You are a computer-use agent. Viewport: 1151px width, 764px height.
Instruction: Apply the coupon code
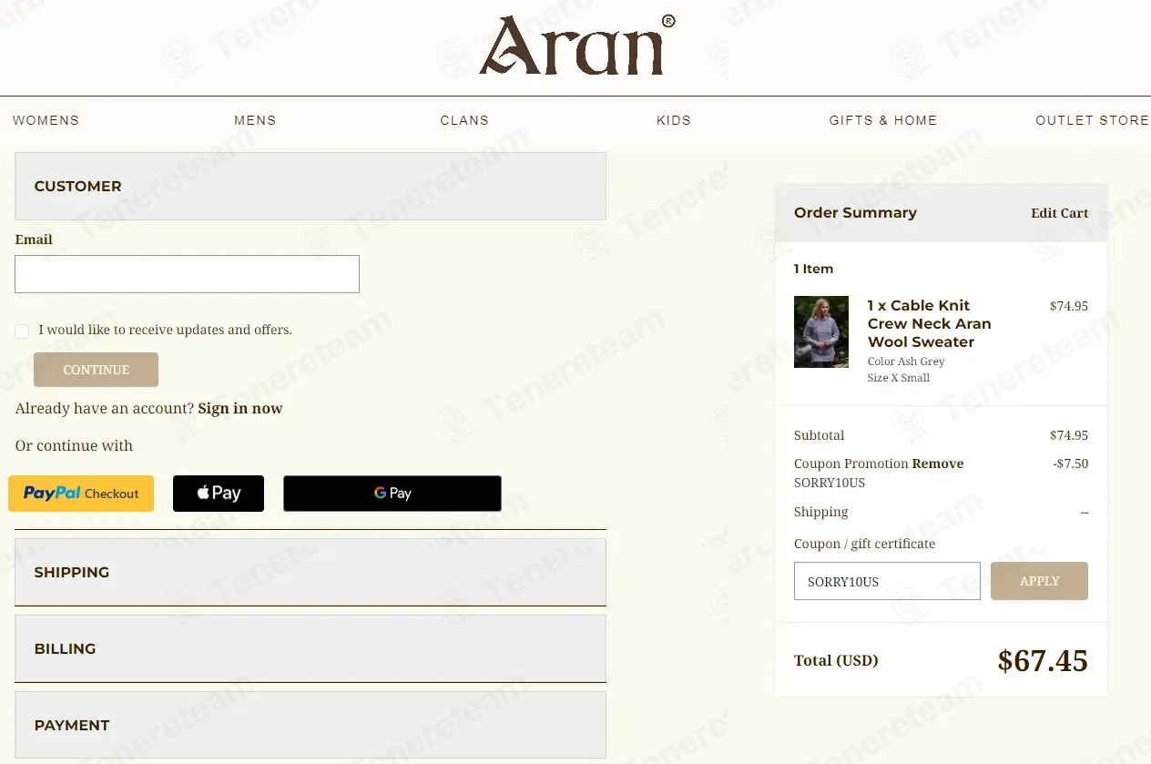pos(1039,581)
